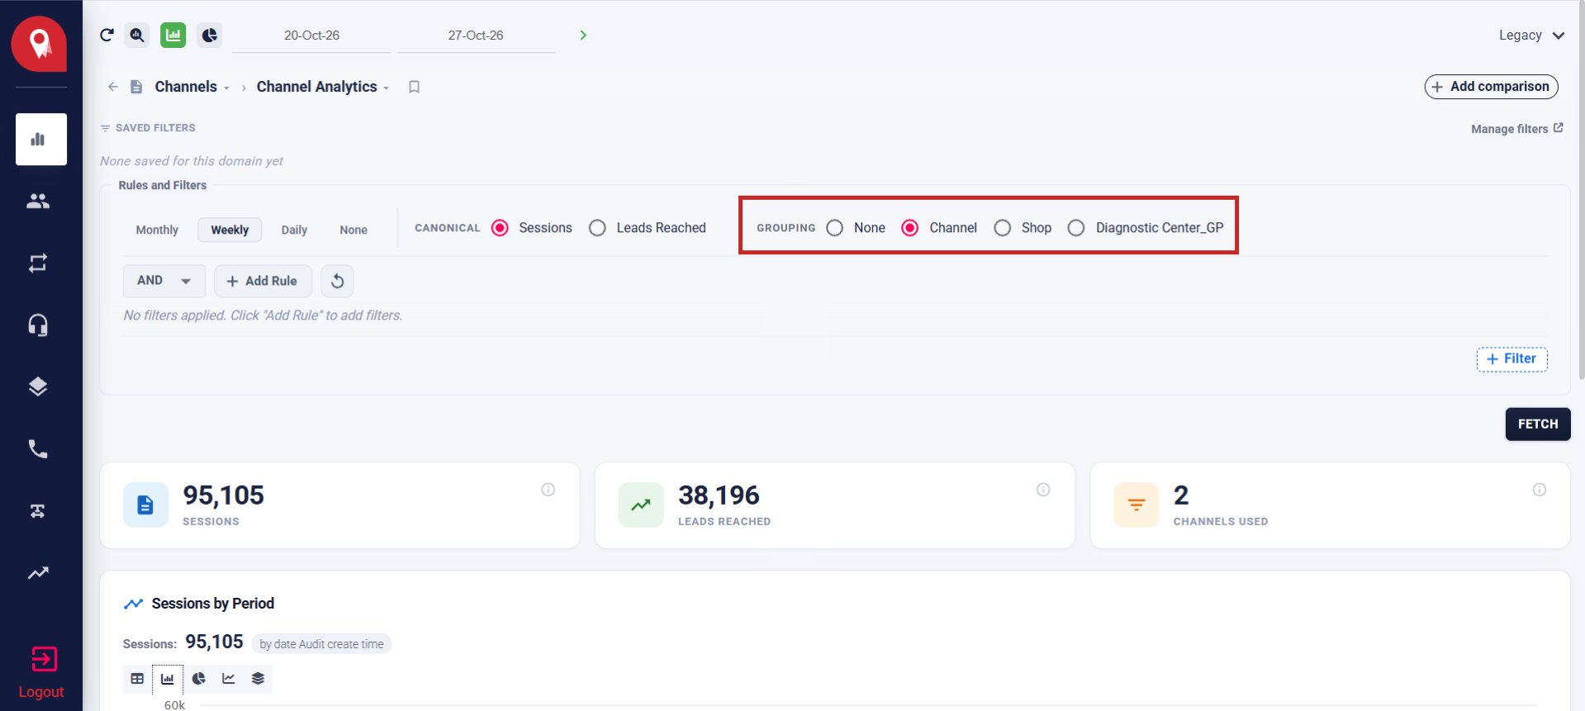
Task: Click the green next-period arrow
Action: (583, 35)
